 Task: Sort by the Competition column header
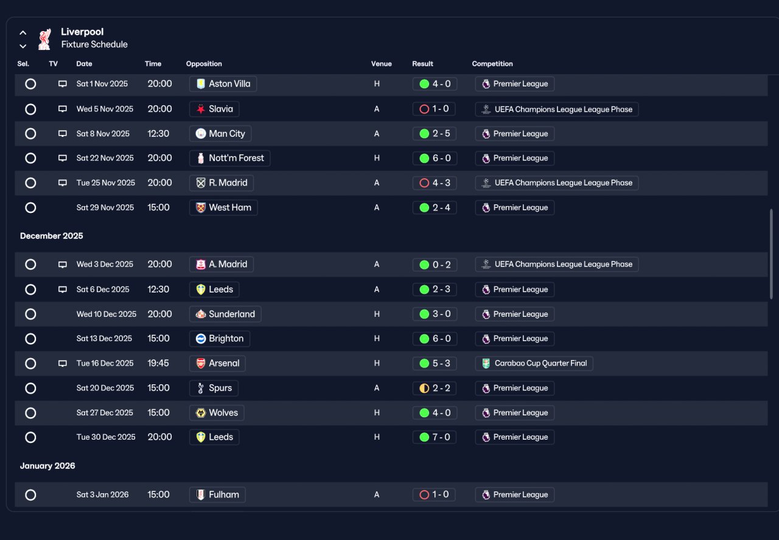[492, 64]
